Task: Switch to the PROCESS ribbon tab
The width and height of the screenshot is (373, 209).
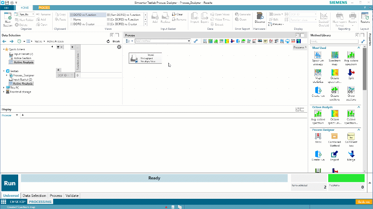Action: pyautogui.click(x=44, y=8)
